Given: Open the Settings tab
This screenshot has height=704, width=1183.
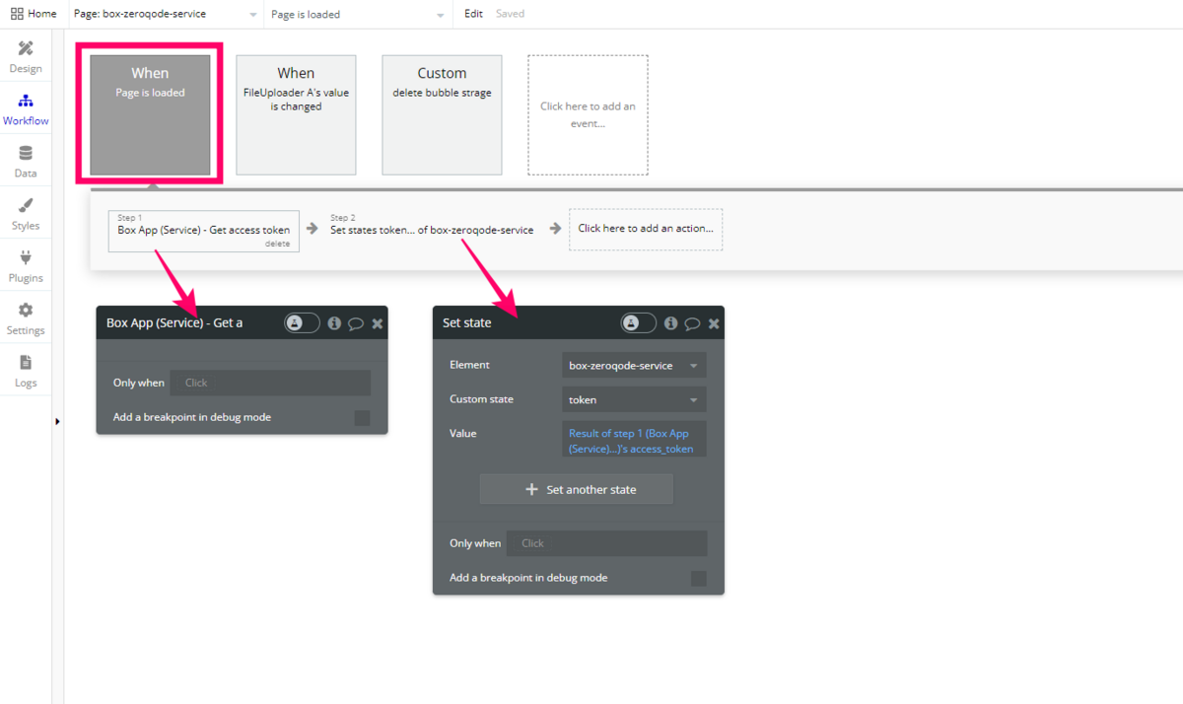Looking at the screenshot, I should 26,318.
